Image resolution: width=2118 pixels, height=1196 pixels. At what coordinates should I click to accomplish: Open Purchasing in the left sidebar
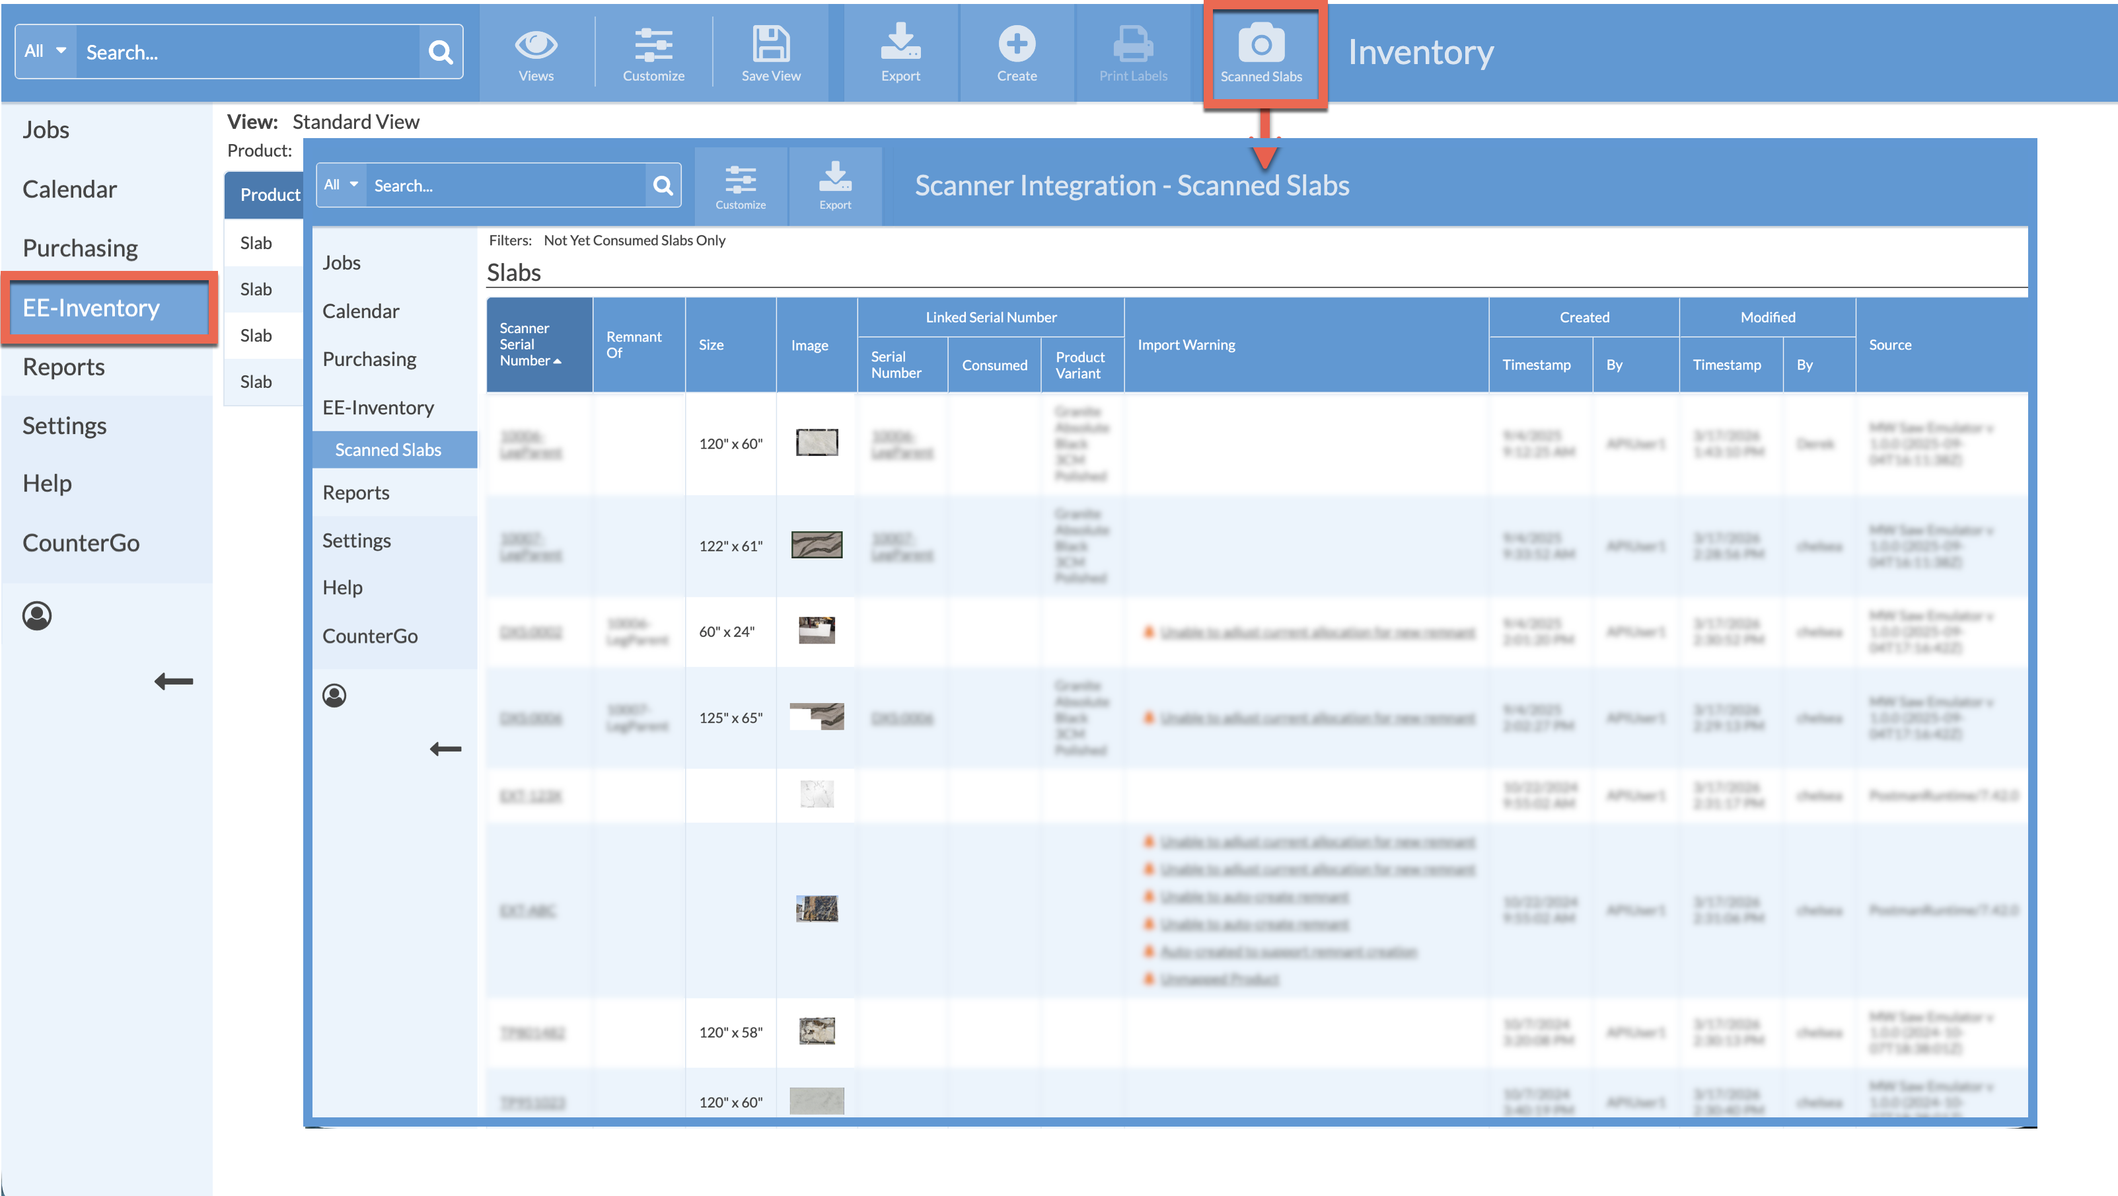click(x=80, y=248)
